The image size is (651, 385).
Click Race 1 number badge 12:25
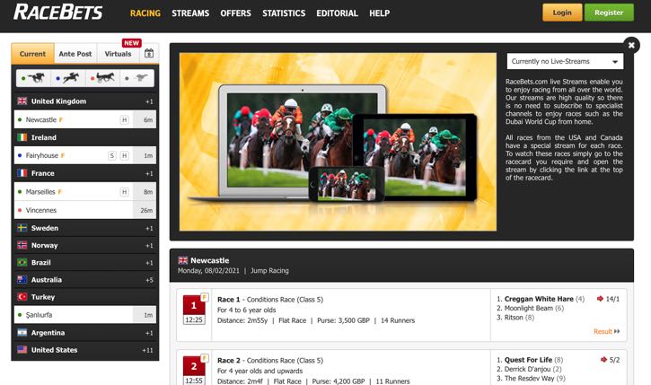click(x=194, y=310)
